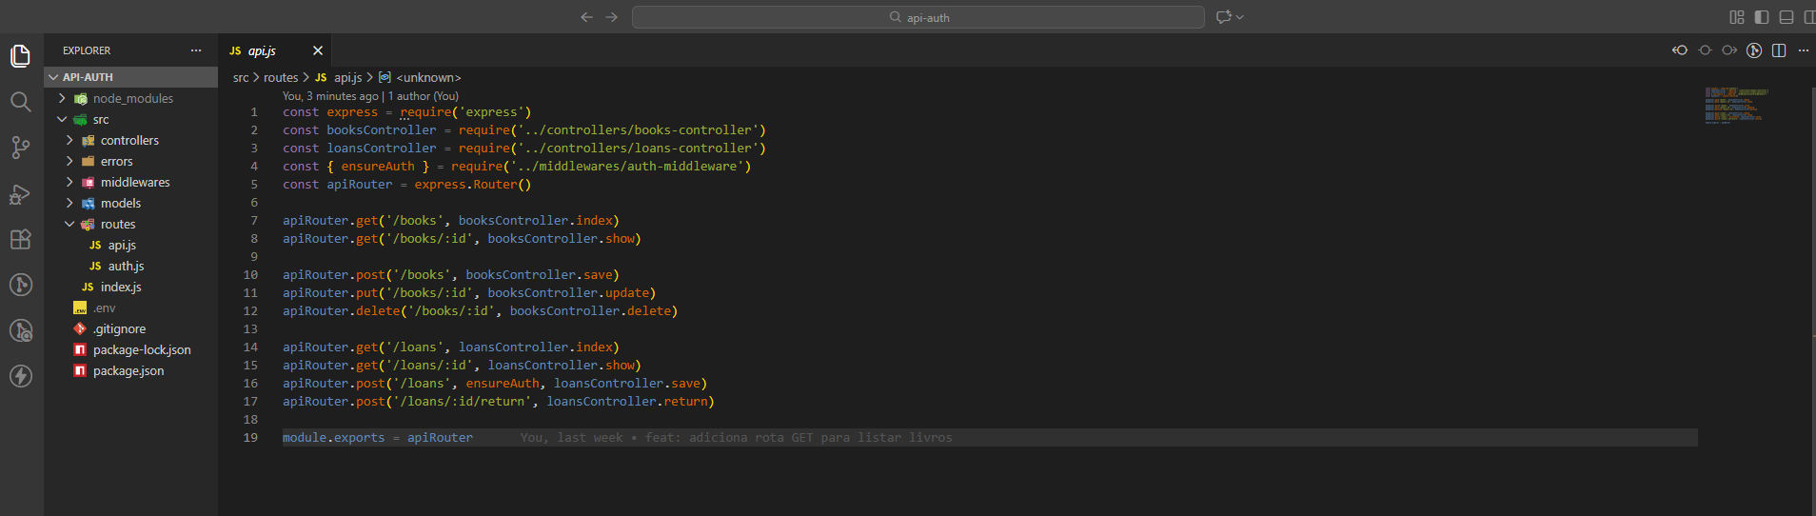Select the api.js editor tab
Image resolution: width=1816 pixels, height=516 pixels.
pos(262,50)
